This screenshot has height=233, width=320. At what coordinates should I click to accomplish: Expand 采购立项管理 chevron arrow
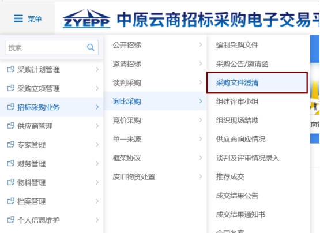click(x=97, y=88)
